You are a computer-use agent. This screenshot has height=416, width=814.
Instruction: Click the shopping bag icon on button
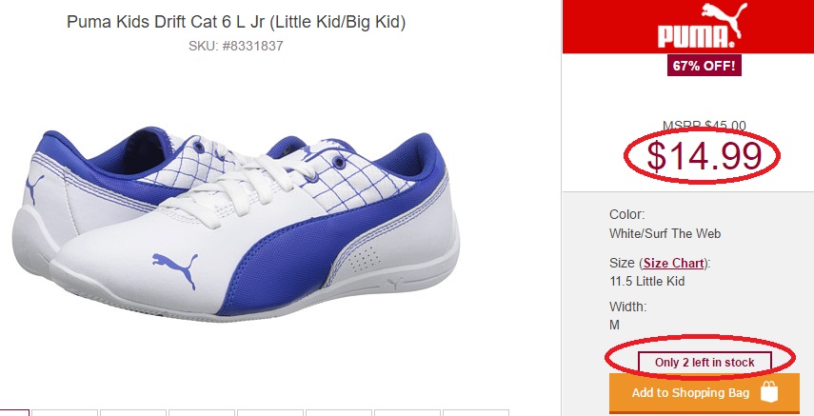tap(769, 392)
